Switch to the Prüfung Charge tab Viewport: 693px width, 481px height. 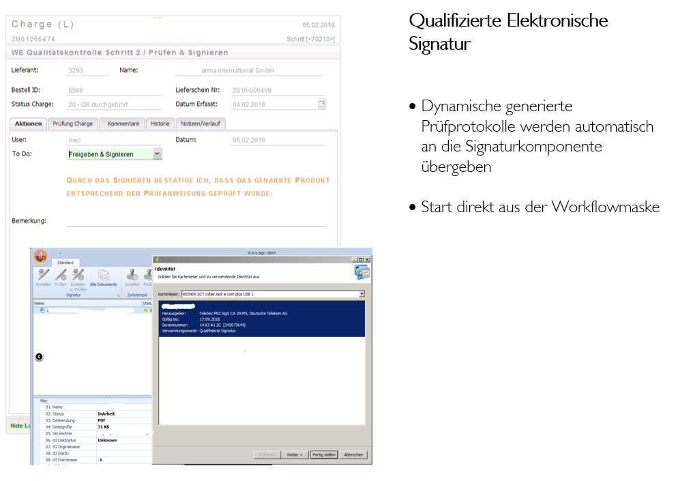click(x=73, y=123)
